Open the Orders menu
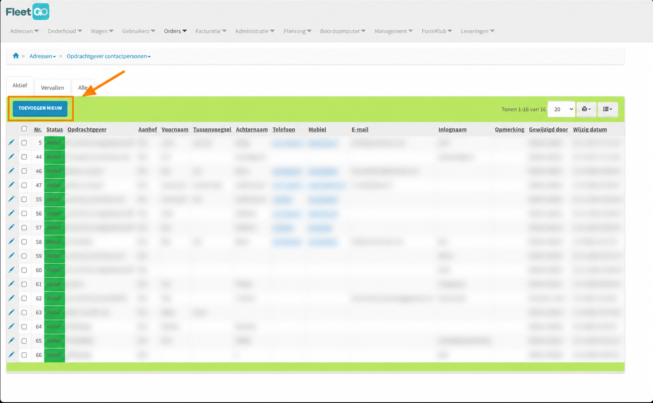Image resolution: width=653 pixels, height=403 pixels. tap(176, 31)
